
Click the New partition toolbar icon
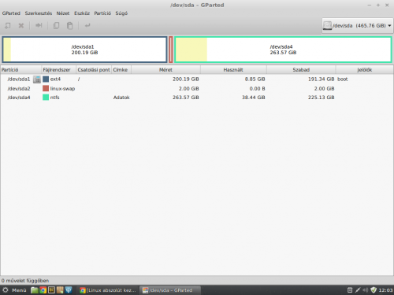point(8,25)
